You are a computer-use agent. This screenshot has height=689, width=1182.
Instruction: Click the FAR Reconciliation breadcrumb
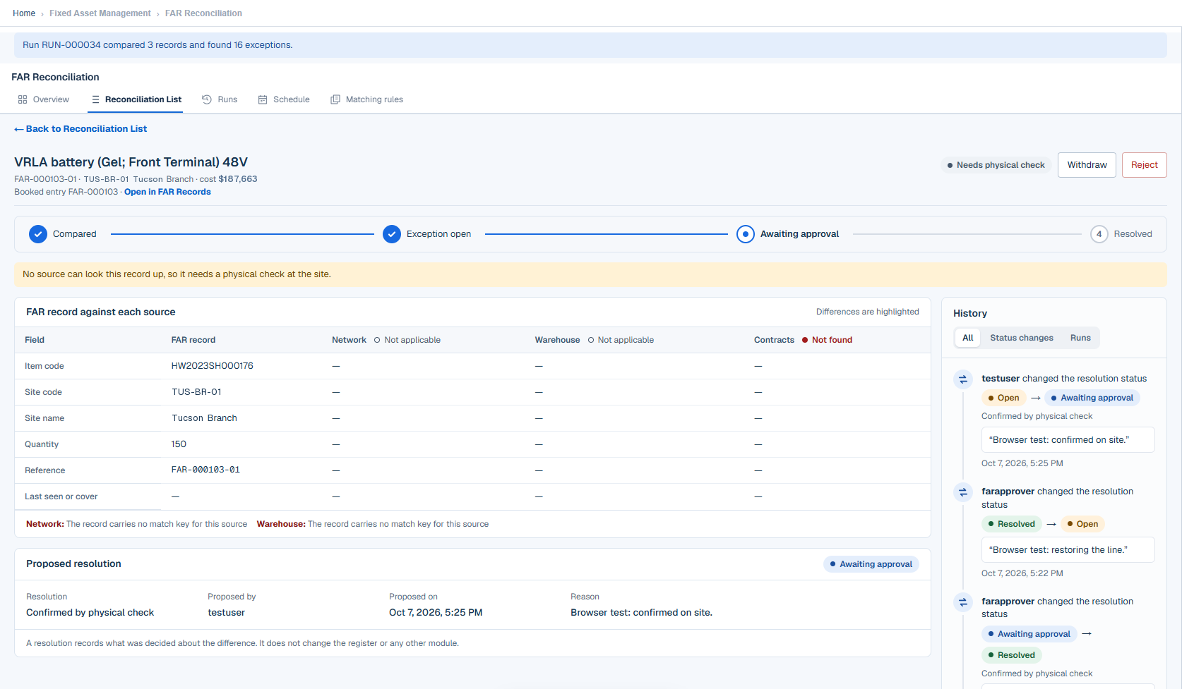(x=203, y=13)
